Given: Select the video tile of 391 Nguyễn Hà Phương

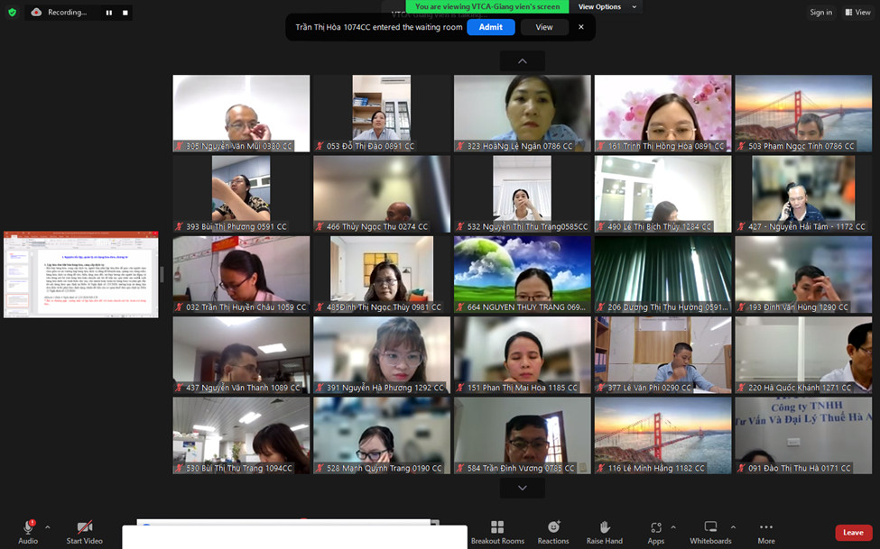Looking at the screenshot, I should (382, 355).
